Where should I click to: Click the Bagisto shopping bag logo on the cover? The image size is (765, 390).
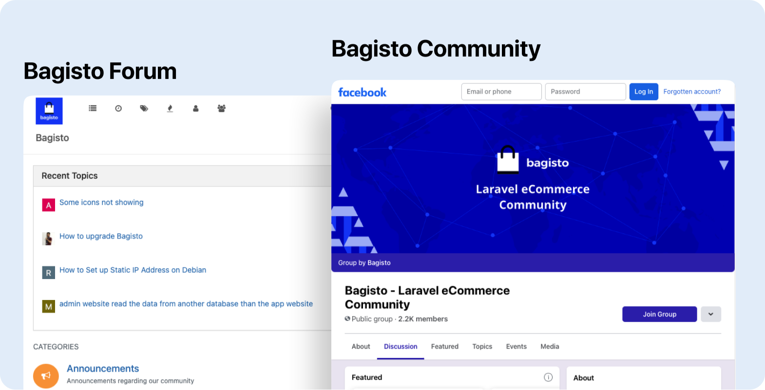coord(508,159)
